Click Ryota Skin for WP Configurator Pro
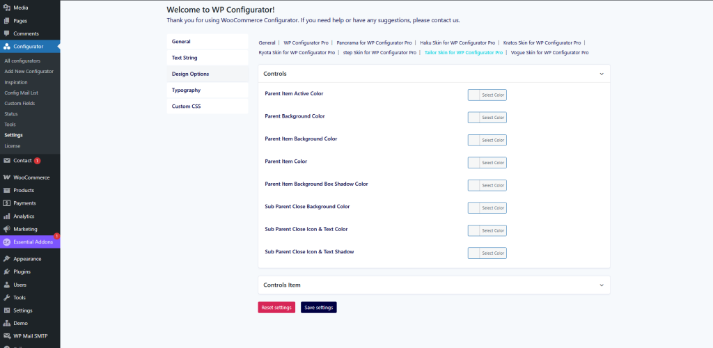The image size is (713, 348). click(x=297, y=53)
